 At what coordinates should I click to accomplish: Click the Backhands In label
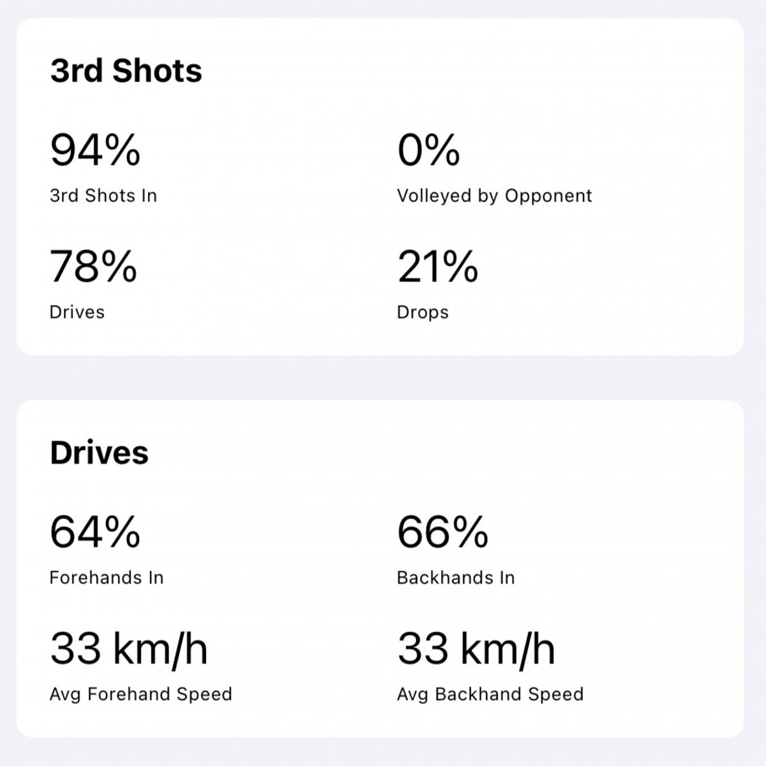point(456,578)
